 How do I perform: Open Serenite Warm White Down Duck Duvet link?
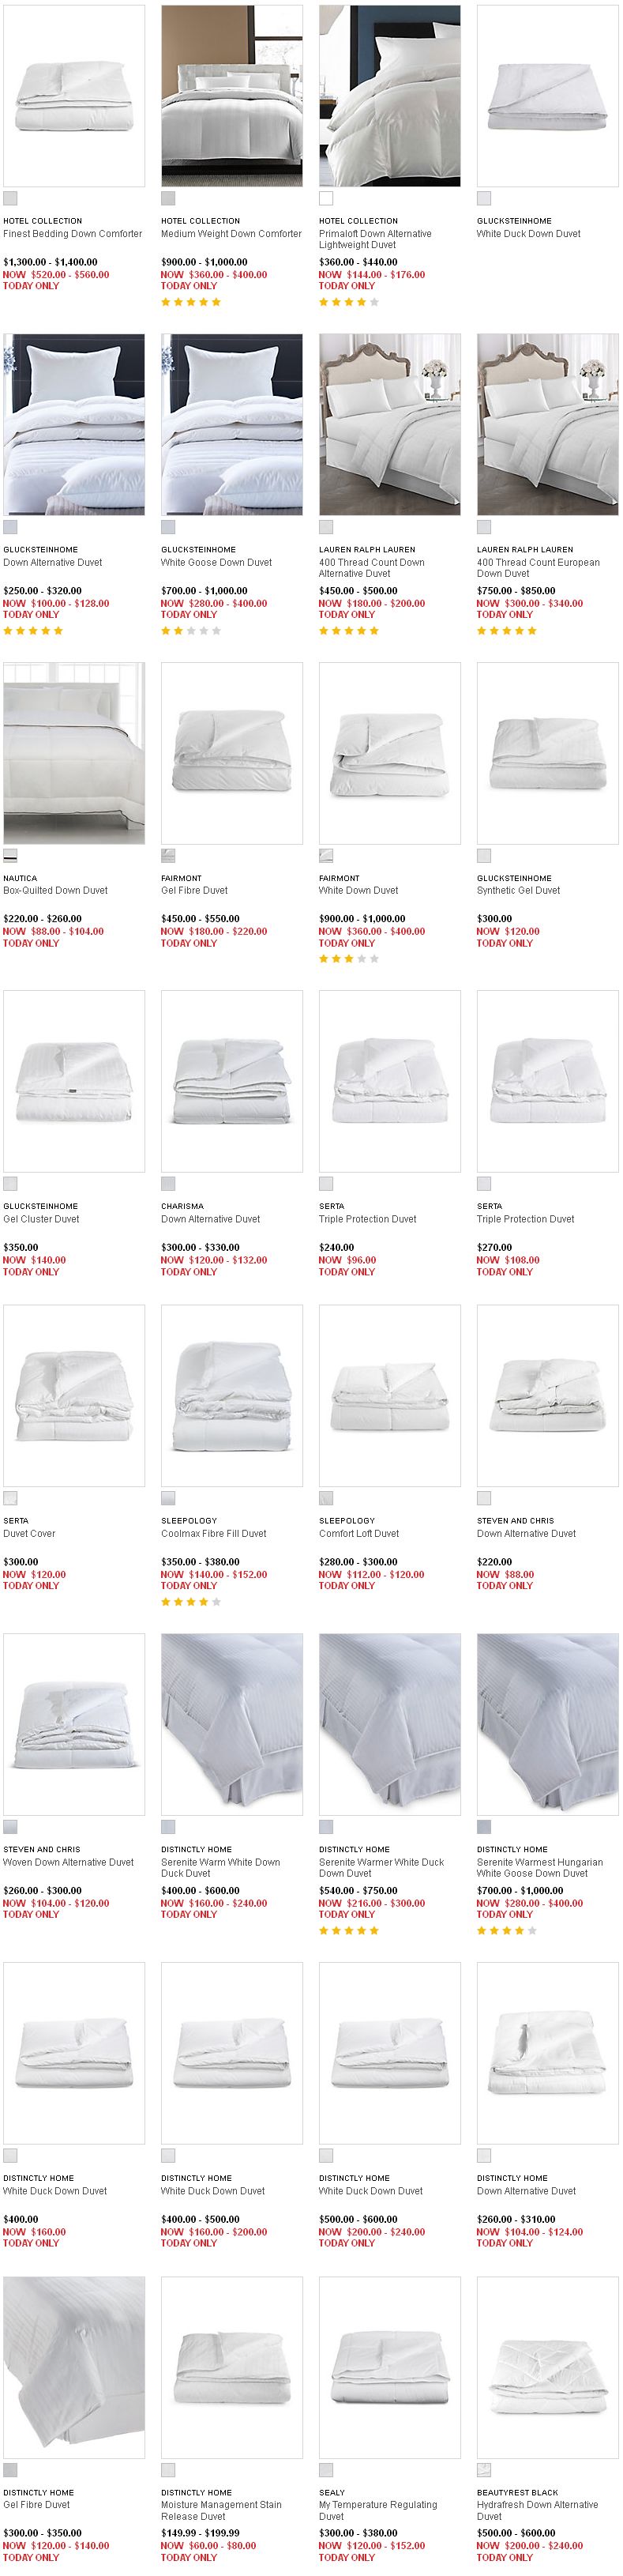(x=220, y=1868)
